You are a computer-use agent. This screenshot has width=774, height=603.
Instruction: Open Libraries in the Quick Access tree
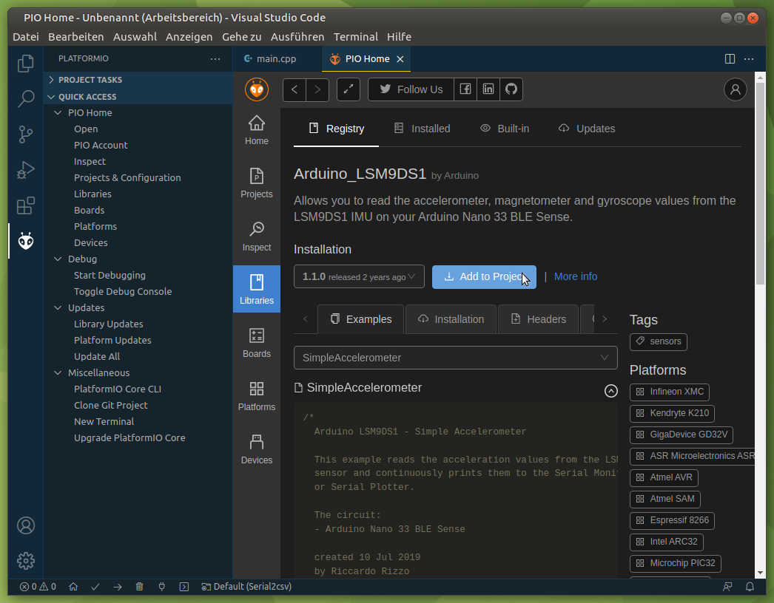click(x=92, y=194)
